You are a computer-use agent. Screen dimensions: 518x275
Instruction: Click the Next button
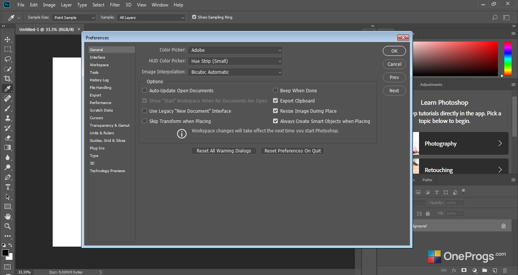394,90
